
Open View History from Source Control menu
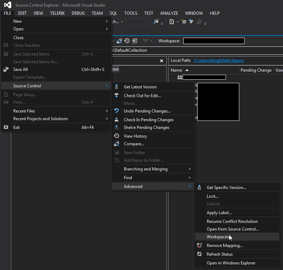tap(135, 136)
